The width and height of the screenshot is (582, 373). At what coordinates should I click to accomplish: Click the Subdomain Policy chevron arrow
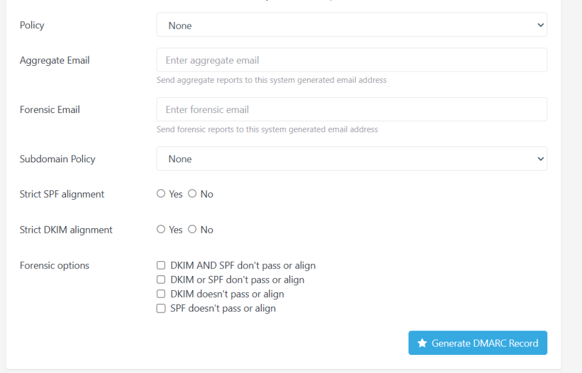[x=540, y=159]
